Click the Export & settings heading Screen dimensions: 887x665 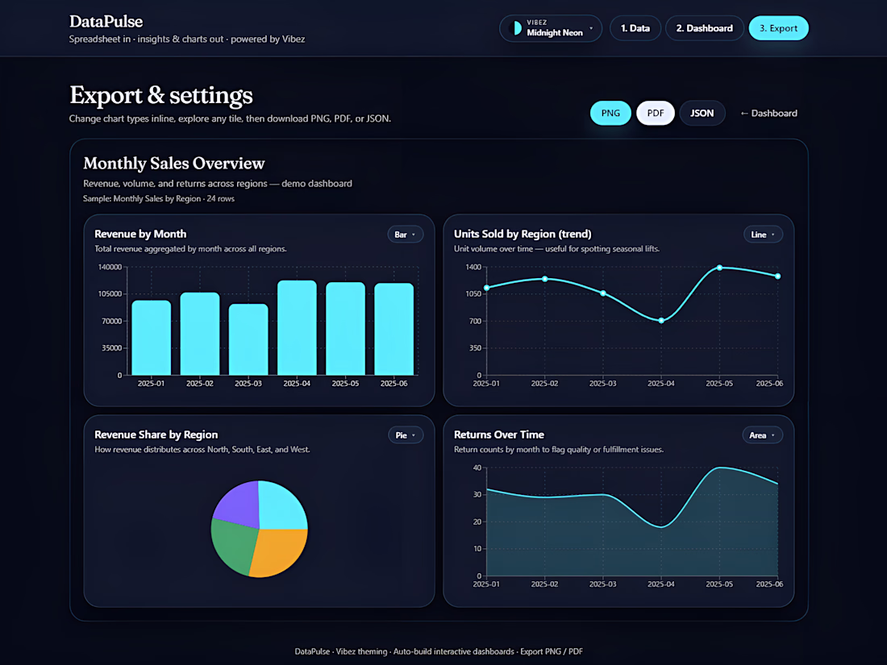pos(161,96)
